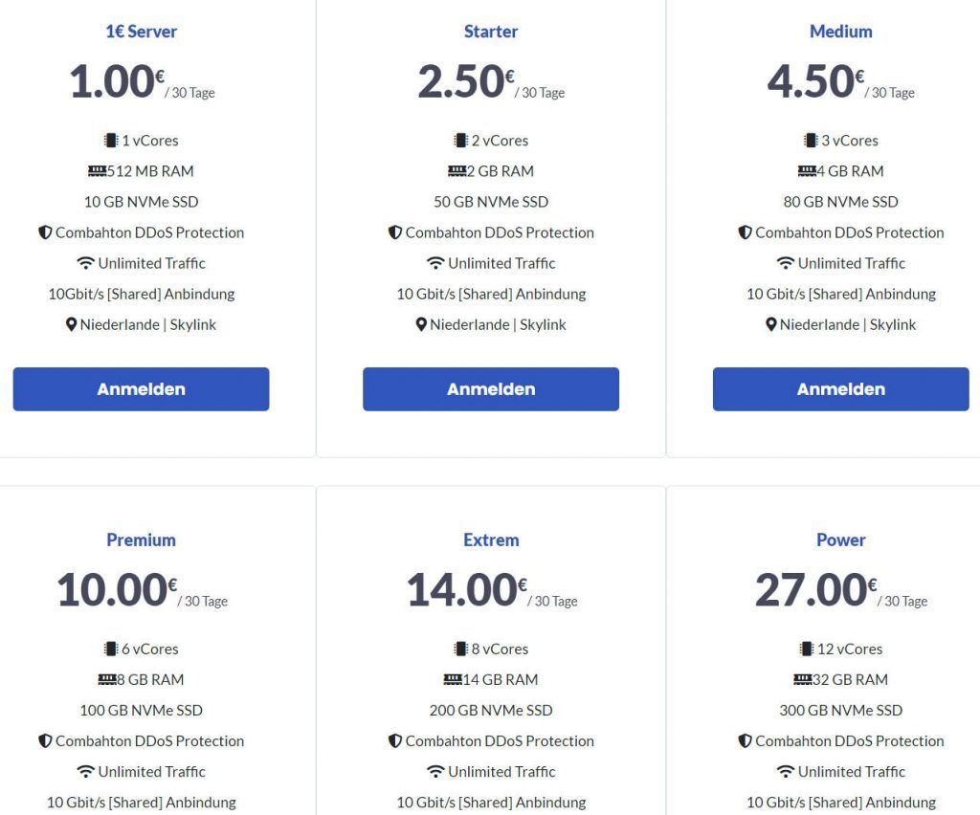Screen dimensions: 980x815
Task: Click the shield icon in the Premium plan
Action: (x=45, y=740)
